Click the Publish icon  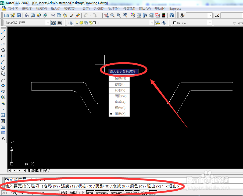(39, 15)
